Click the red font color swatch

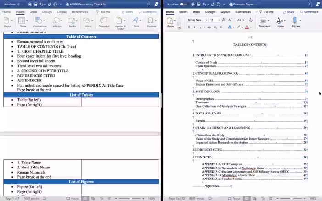[247, 27]
